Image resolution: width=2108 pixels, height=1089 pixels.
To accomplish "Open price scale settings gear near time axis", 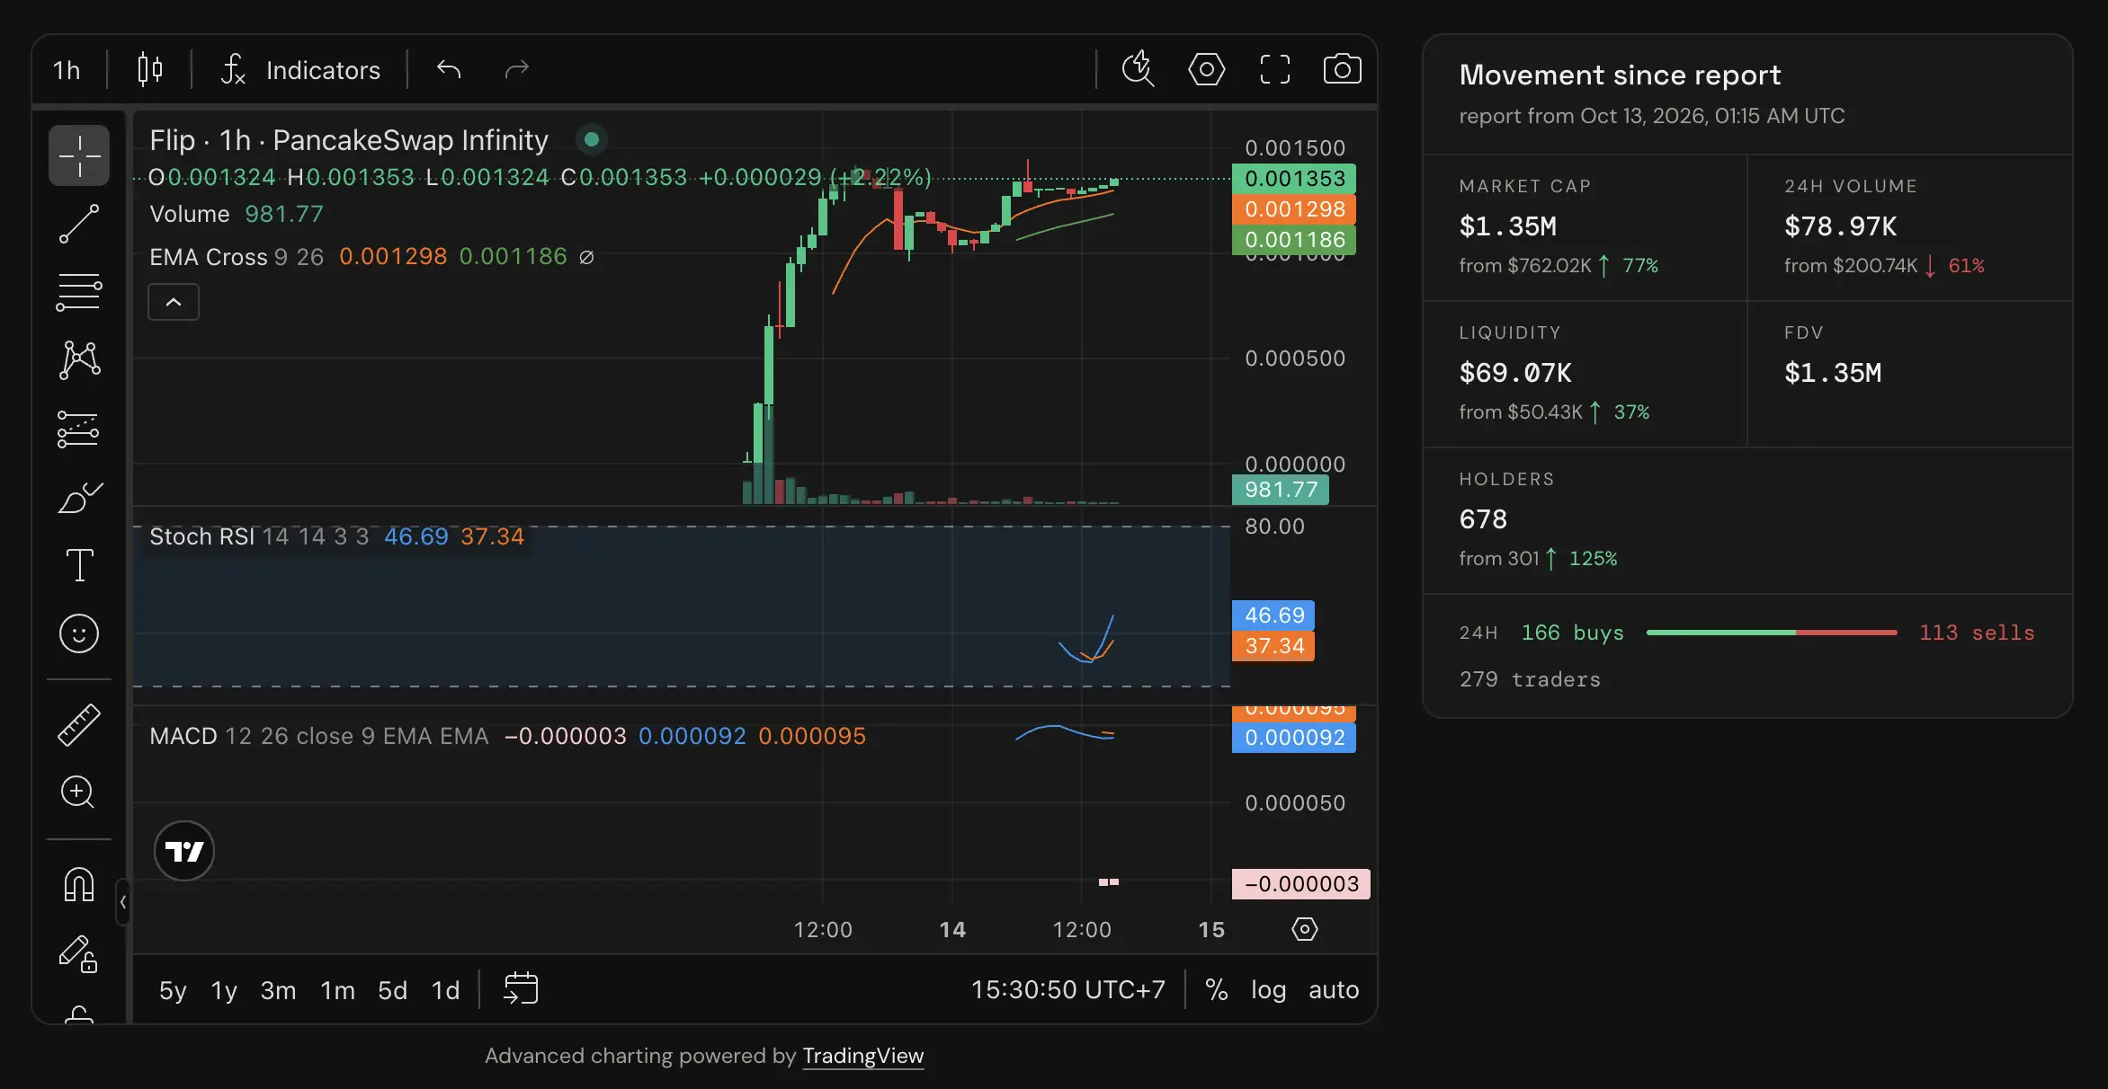I will coord(1304,929).
